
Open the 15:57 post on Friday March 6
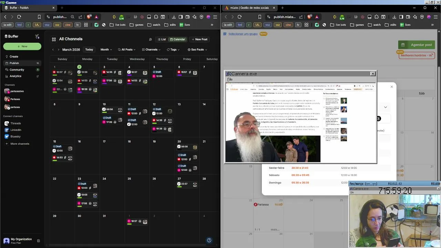[x=187, y=72]
